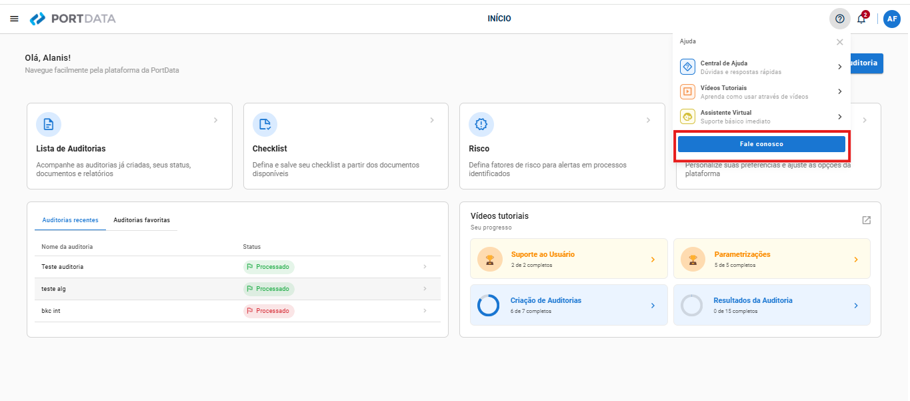Click Resultados da Auditoria progress ring
Screen dimensions: 910x401
point(691,305)
